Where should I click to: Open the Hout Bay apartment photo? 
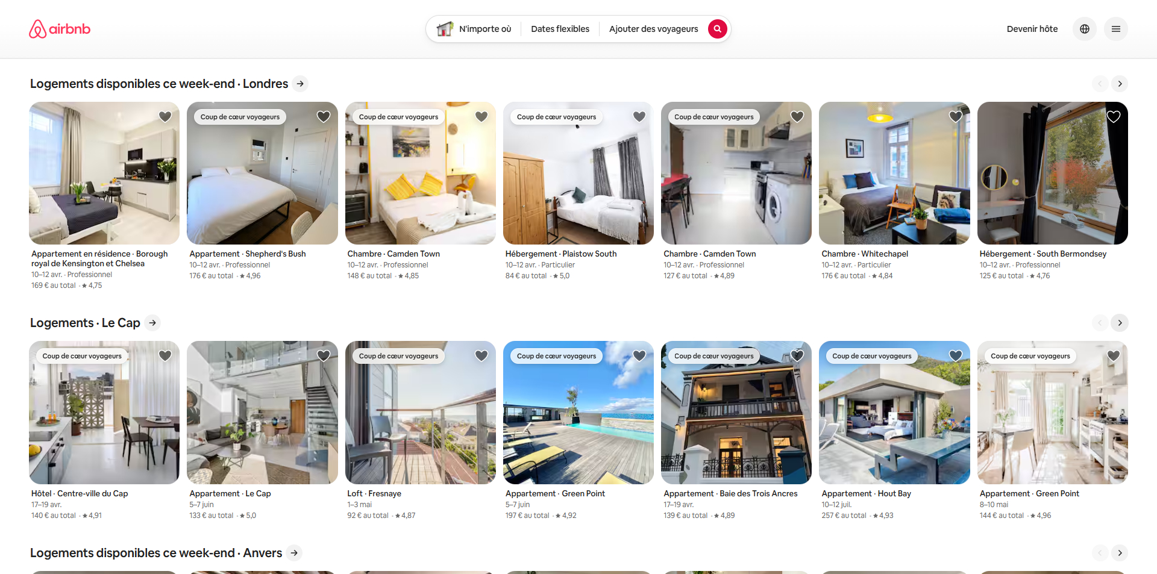894,413
